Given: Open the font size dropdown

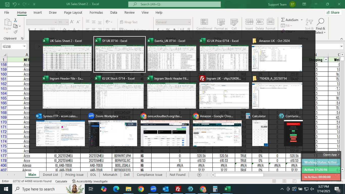Looking at the screenshot, I should pos(67,22).
